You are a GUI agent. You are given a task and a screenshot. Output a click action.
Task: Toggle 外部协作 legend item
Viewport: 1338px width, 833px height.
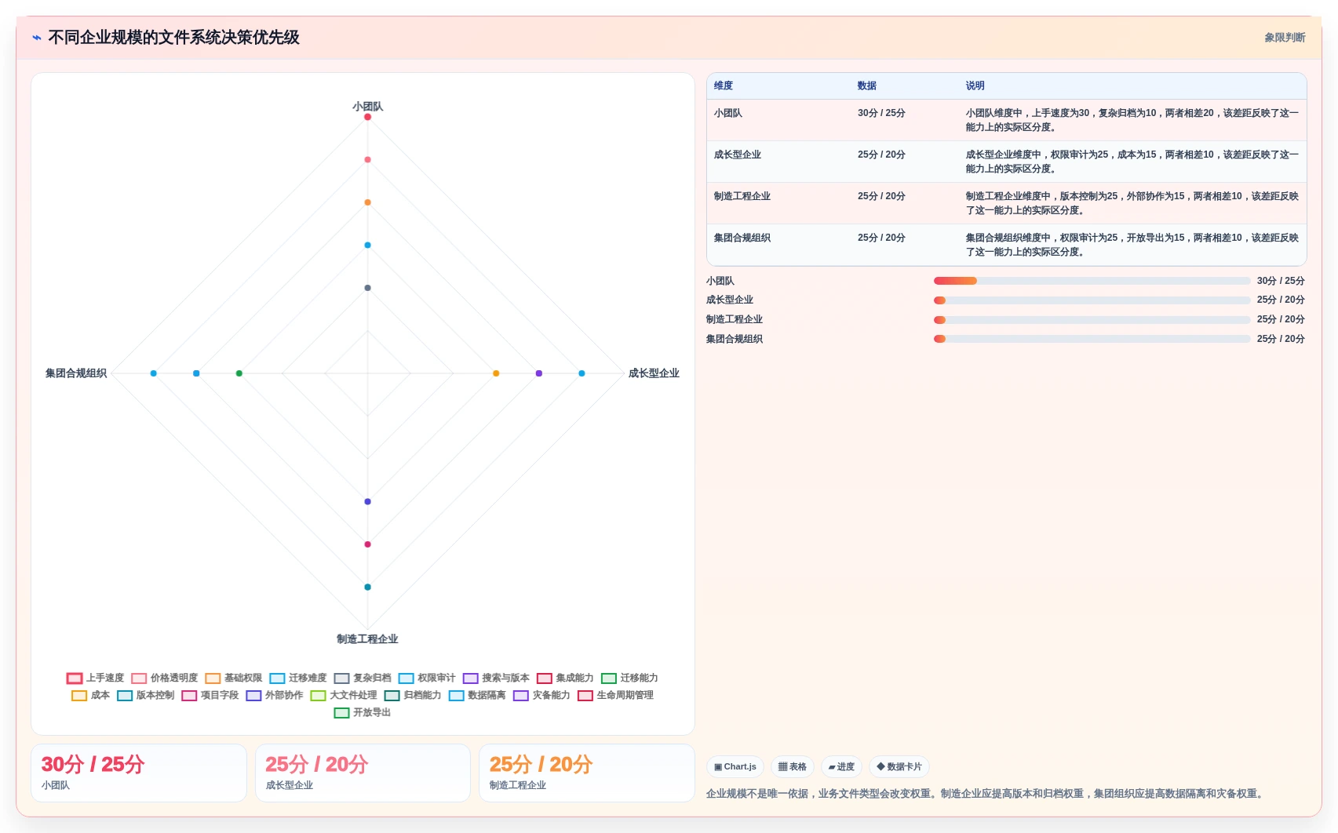pos(275,695)
